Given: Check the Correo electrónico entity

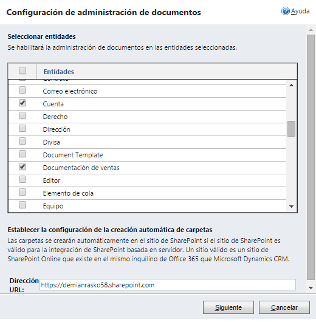Looking at the screenshot, I should (22, 90).
